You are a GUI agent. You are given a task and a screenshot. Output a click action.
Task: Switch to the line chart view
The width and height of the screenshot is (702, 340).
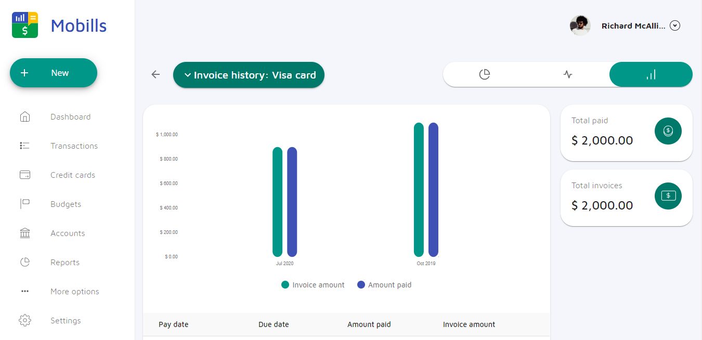[567, 74]
